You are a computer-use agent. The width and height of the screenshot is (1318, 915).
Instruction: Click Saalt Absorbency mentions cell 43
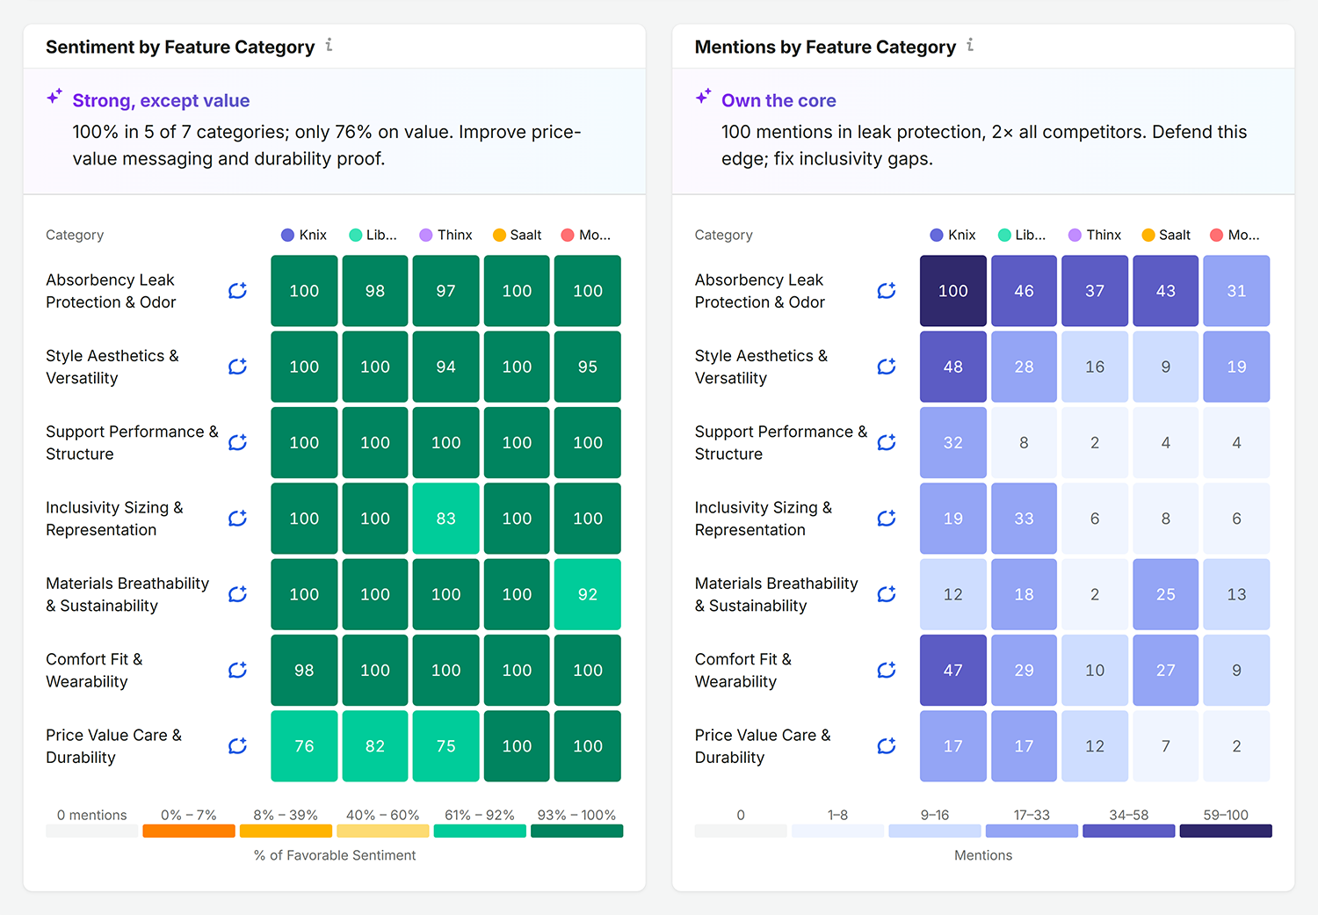1166,291
